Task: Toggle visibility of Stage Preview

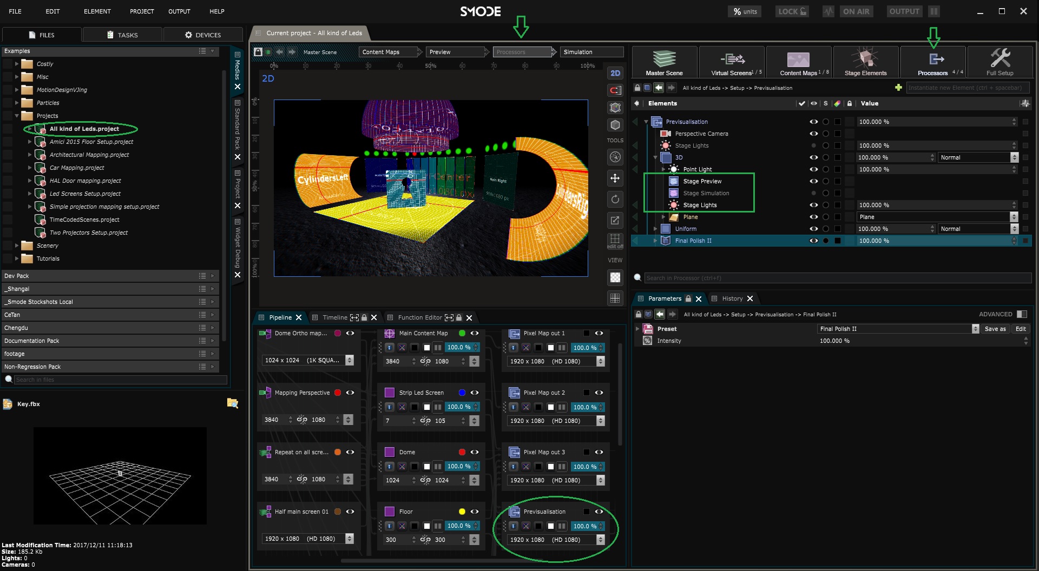Action: click(x=813, y=181)
